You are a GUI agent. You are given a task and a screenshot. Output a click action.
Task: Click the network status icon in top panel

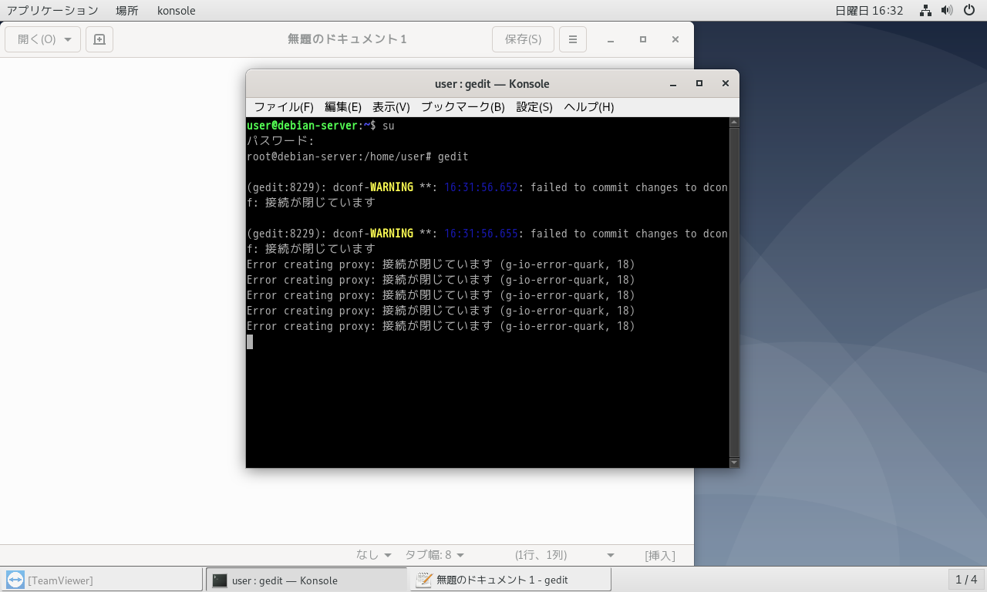tap(925, 11)
